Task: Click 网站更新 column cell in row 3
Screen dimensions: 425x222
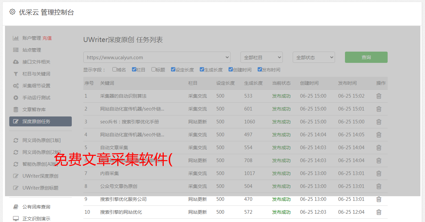Action: point(197,122)
